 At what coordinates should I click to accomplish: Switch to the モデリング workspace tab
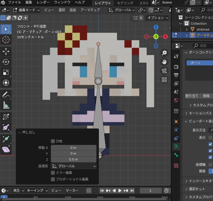point(125,3)
